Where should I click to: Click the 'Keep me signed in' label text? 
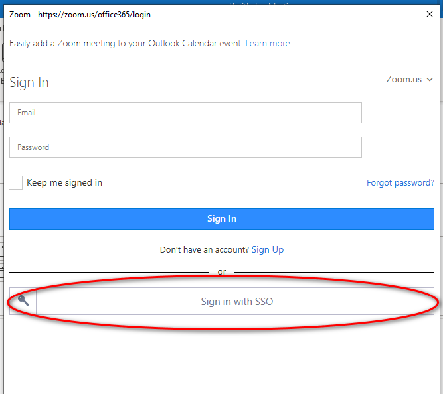(64, 183)
